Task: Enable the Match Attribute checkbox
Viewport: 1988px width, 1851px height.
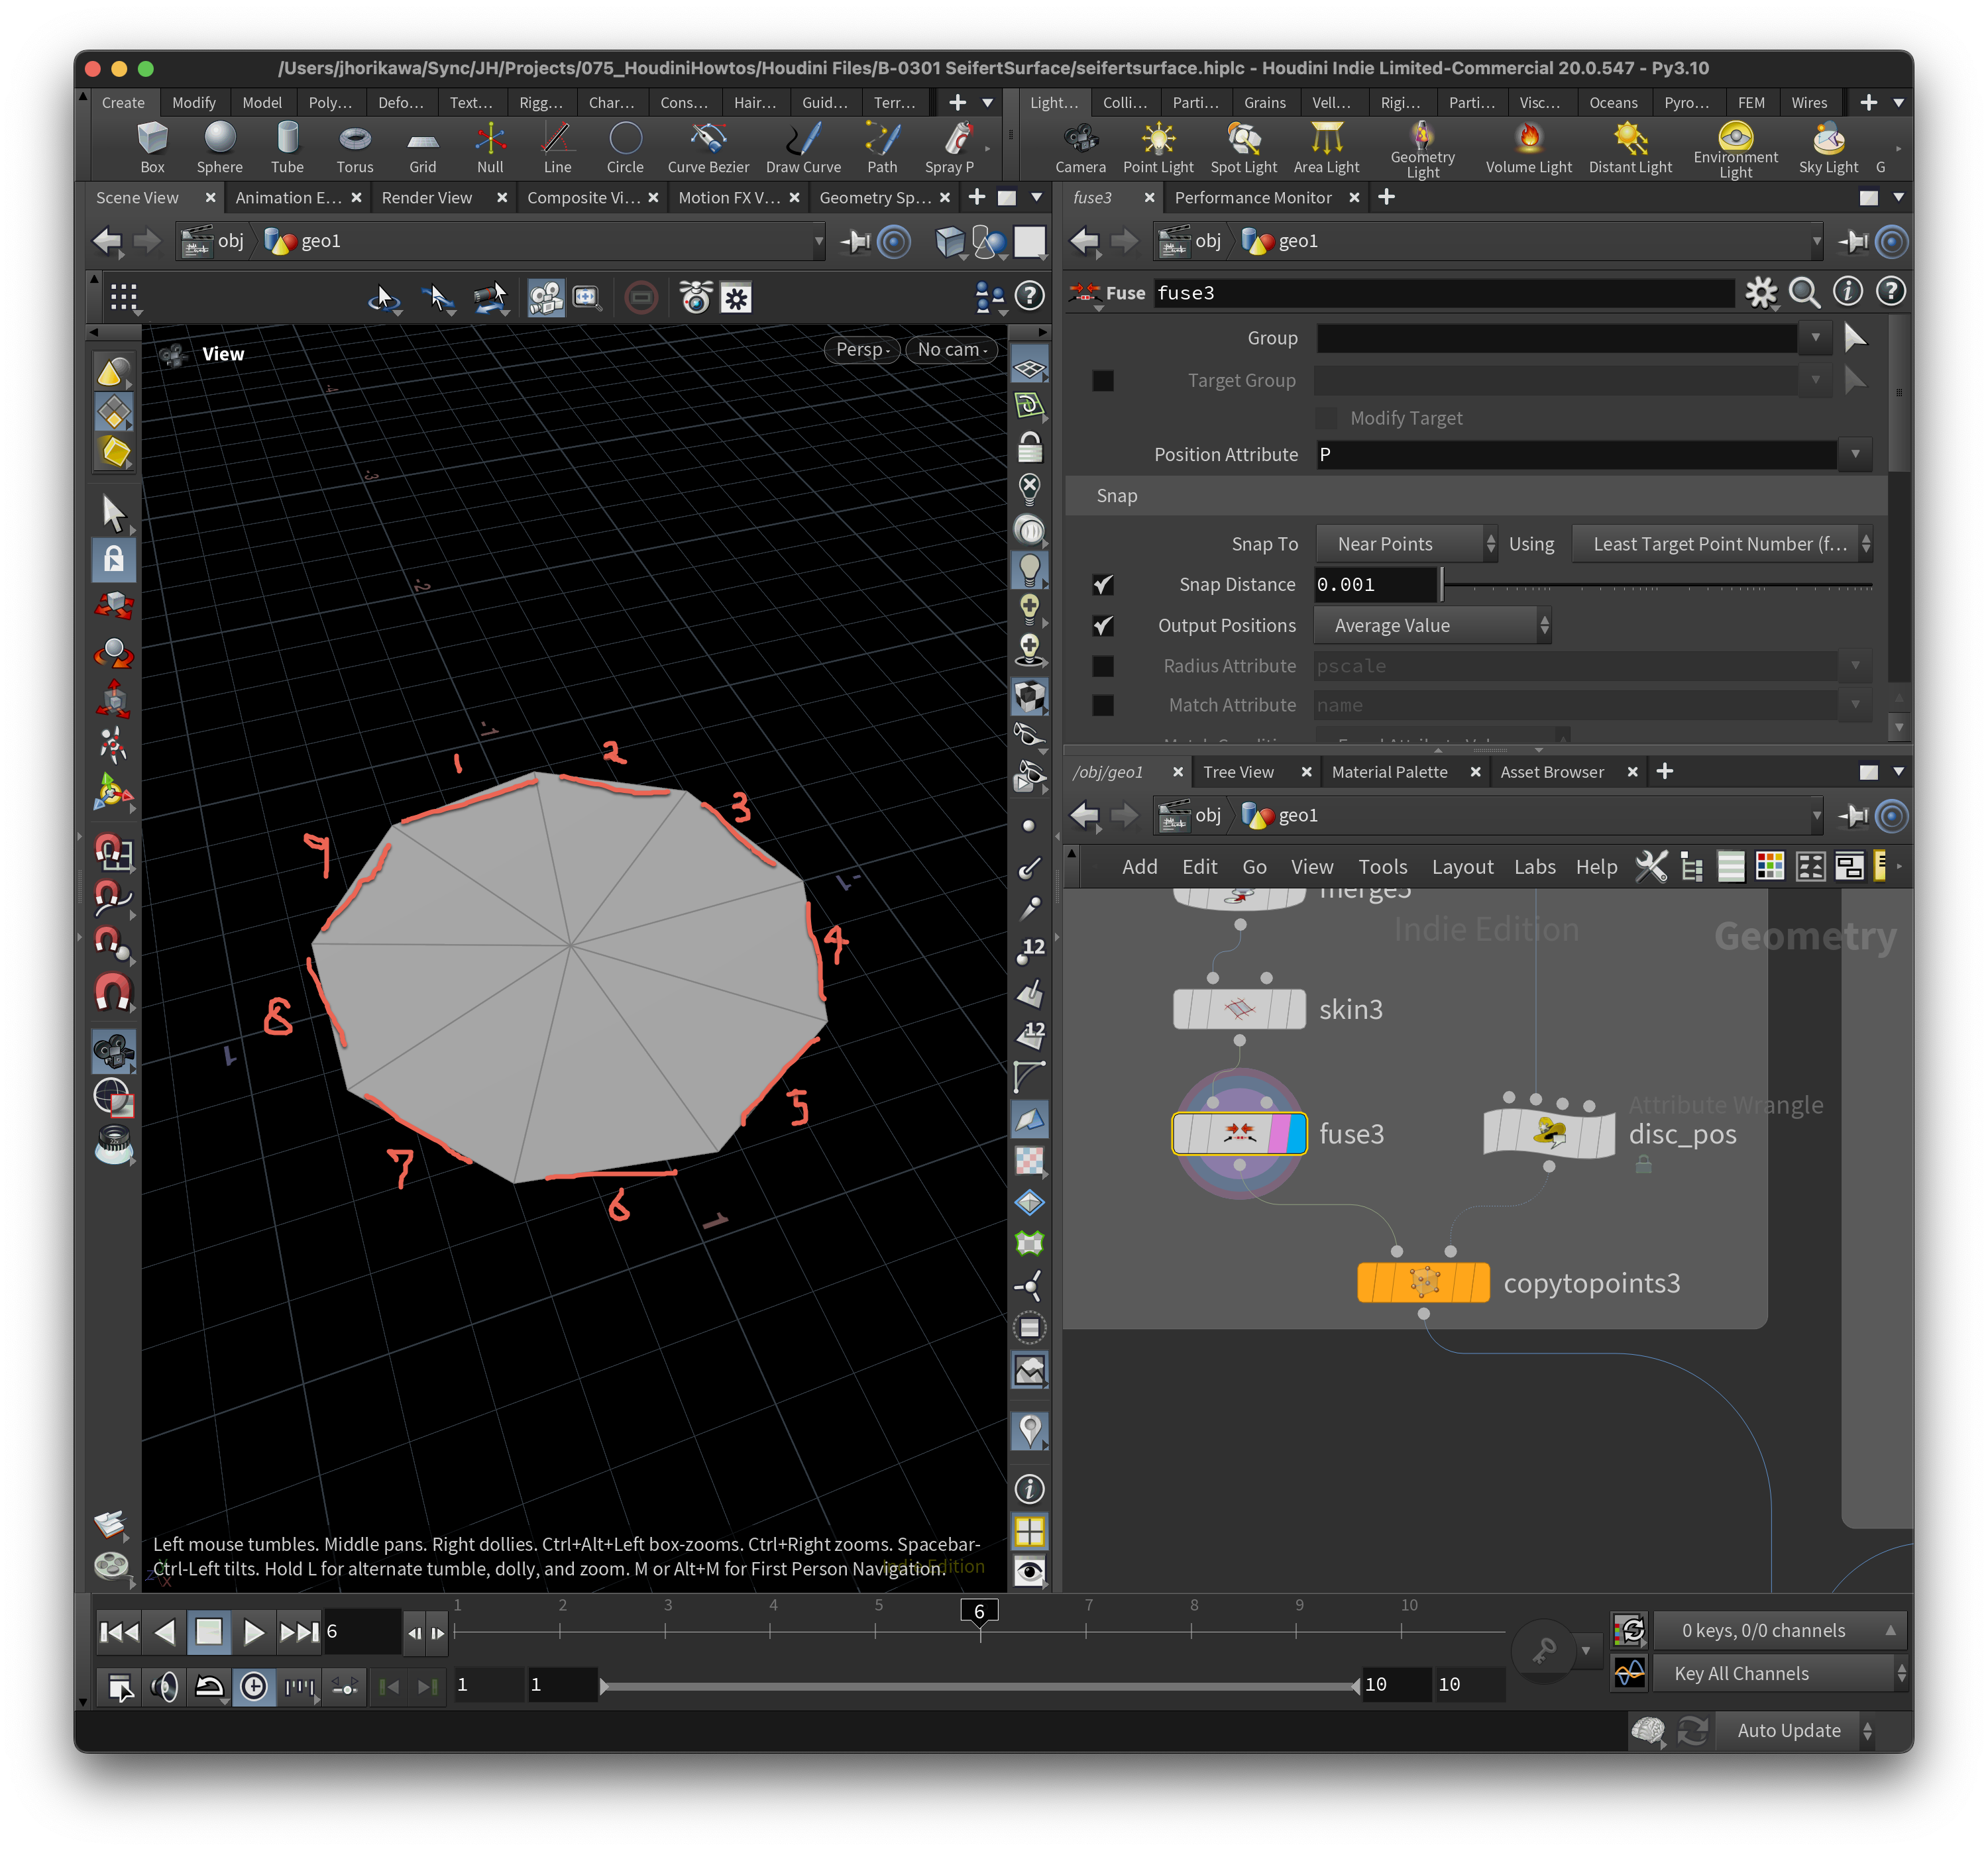Action: [x=1103, y=706]
